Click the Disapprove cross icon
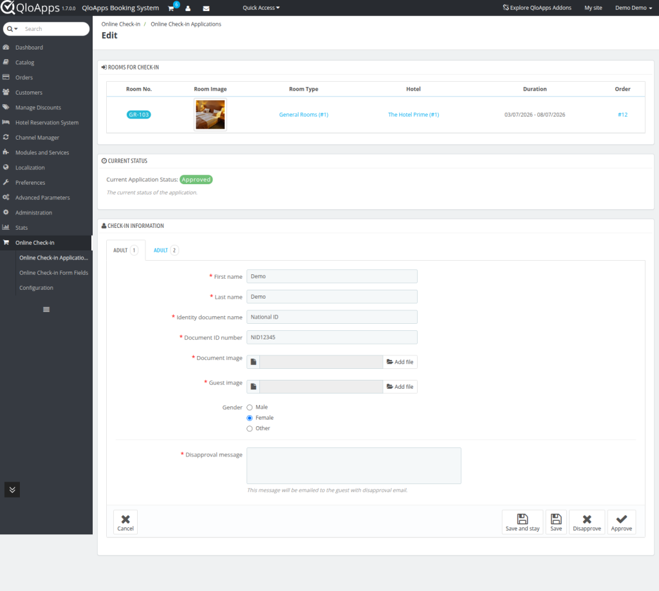This screenshot has width=659, height=591. point(587,519)
